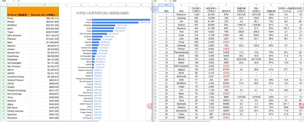Select the Jito cell in right table

182,22
